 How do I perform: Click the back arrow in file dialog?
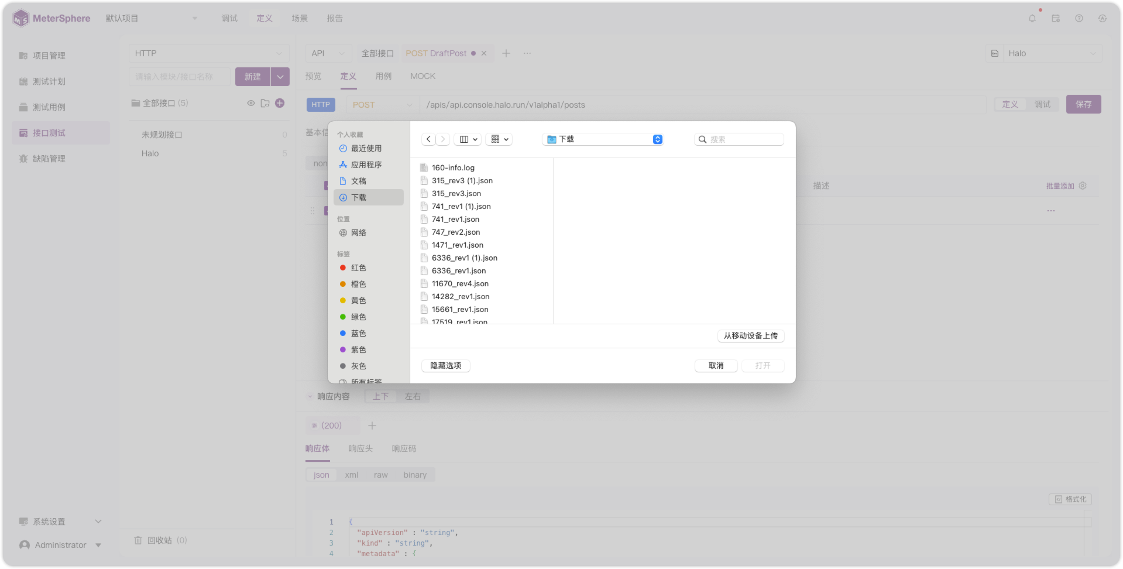428,139
